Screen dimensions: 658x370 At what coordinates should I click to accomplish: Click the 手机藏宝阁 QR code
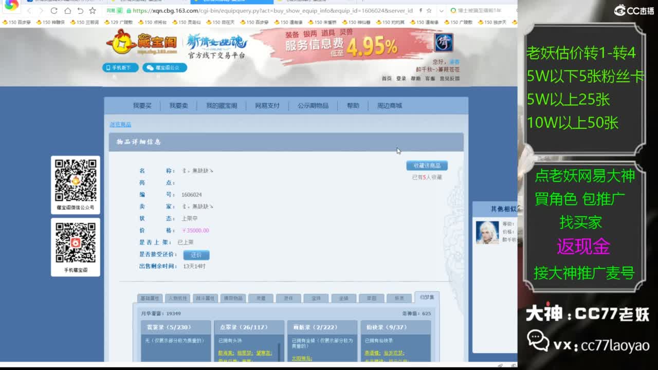[76, 243]
